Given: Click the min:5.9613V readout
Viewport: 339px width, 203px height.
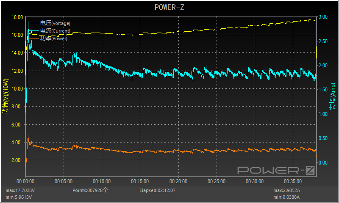Looking at the screenshot, I should [x=19, y=197].
